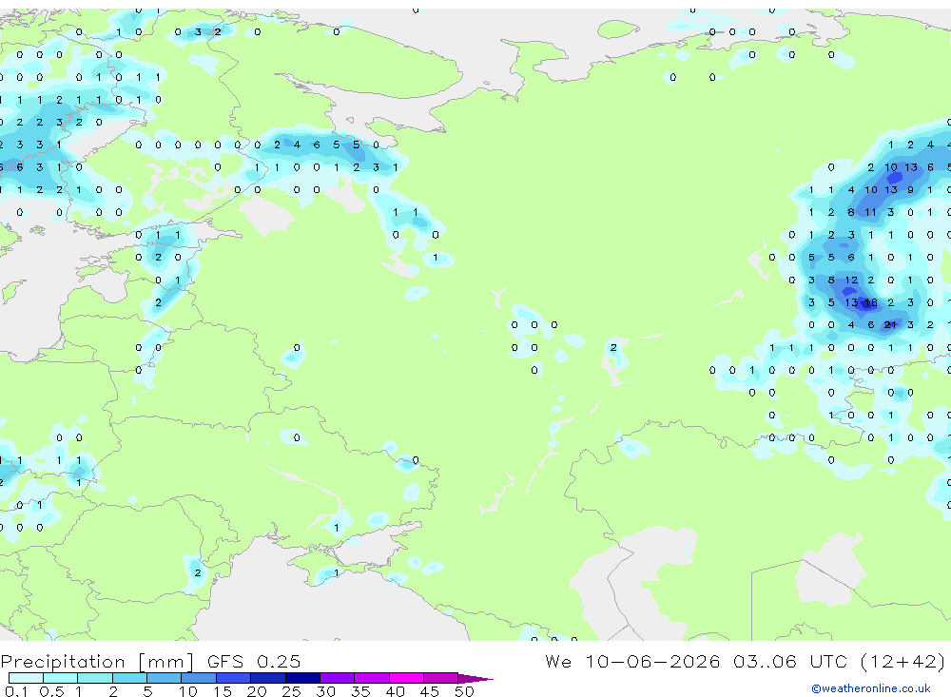Click the legend label '0.5'
951x697 pixels.
pos(51,691)
